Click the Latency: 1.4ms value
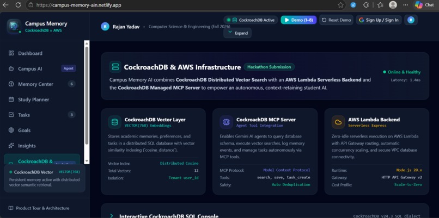The width and height of the screenshot is (439, 218). tap(406, 80)
